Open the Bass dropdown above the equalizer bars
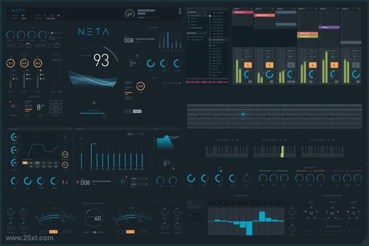This screenshot has height=246, width=369. tap(135, 134)
